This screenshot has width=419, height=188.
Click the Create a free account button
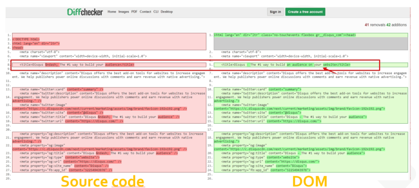[305, 12]
